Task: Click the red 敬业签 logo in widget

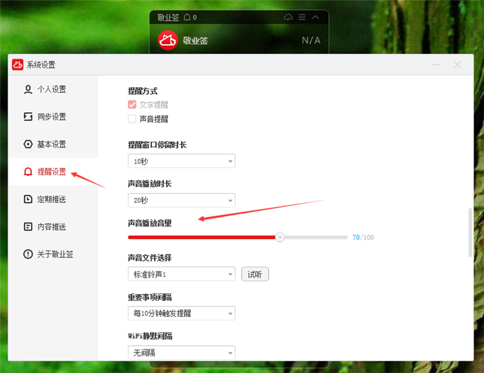Action: point(168,40)
